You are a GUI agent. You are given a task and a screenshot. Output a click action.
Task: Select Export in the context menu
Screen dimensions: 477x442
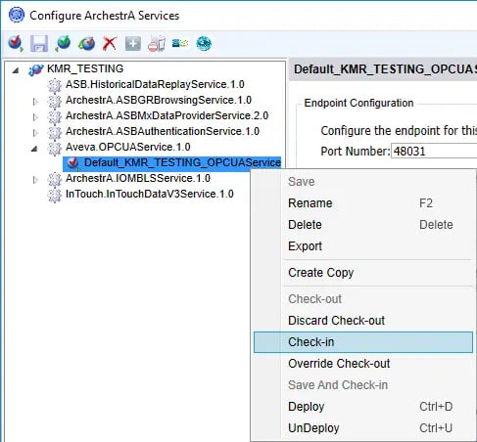click(363, 246)
